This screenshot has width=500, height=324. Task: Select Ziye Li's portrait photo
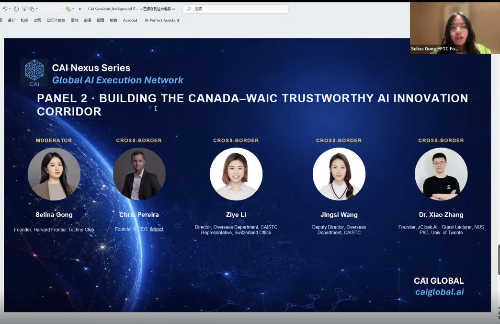pos(236,174)
